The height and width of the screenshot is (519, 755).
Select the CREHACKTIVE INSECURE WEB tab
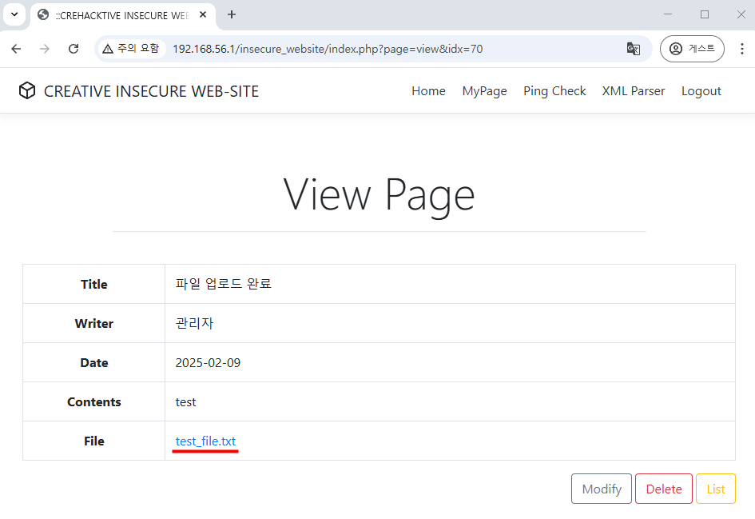[123, 15]
